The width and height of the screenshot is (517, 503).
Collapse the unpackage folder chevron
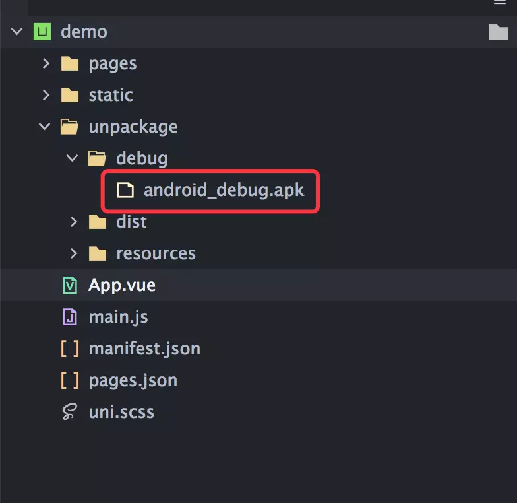coord(45,127)
